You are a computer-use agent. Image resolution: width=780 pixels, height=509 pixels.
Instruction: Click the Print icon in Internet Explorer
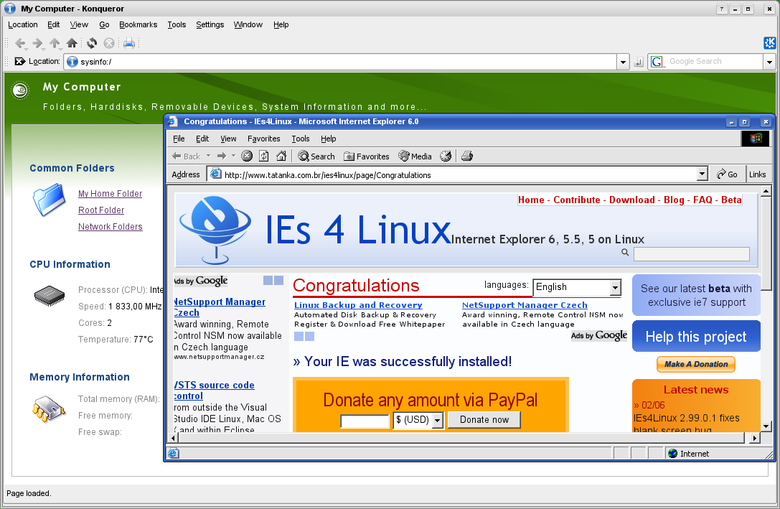coord(467,156)
